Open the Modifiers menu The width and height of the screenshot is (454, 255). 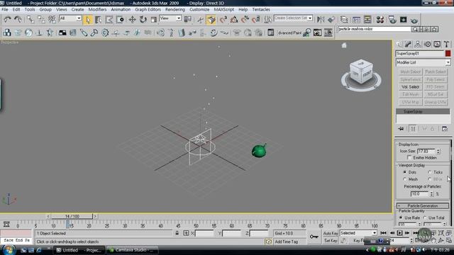97,9
